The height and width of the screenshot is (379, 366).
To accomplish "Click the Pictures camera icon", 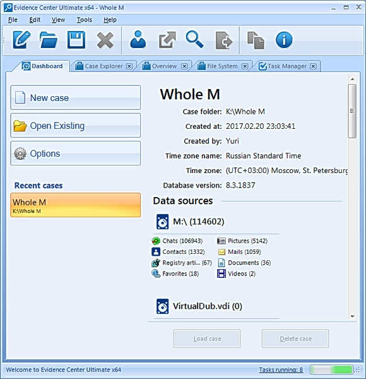I will (x=221, y=241).
